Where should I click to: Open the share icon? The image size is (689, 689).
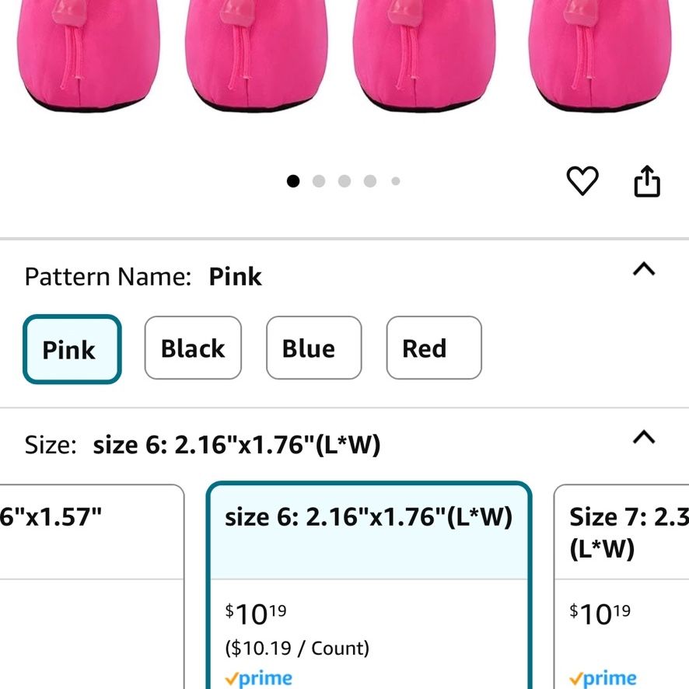(x=647, y=180)
